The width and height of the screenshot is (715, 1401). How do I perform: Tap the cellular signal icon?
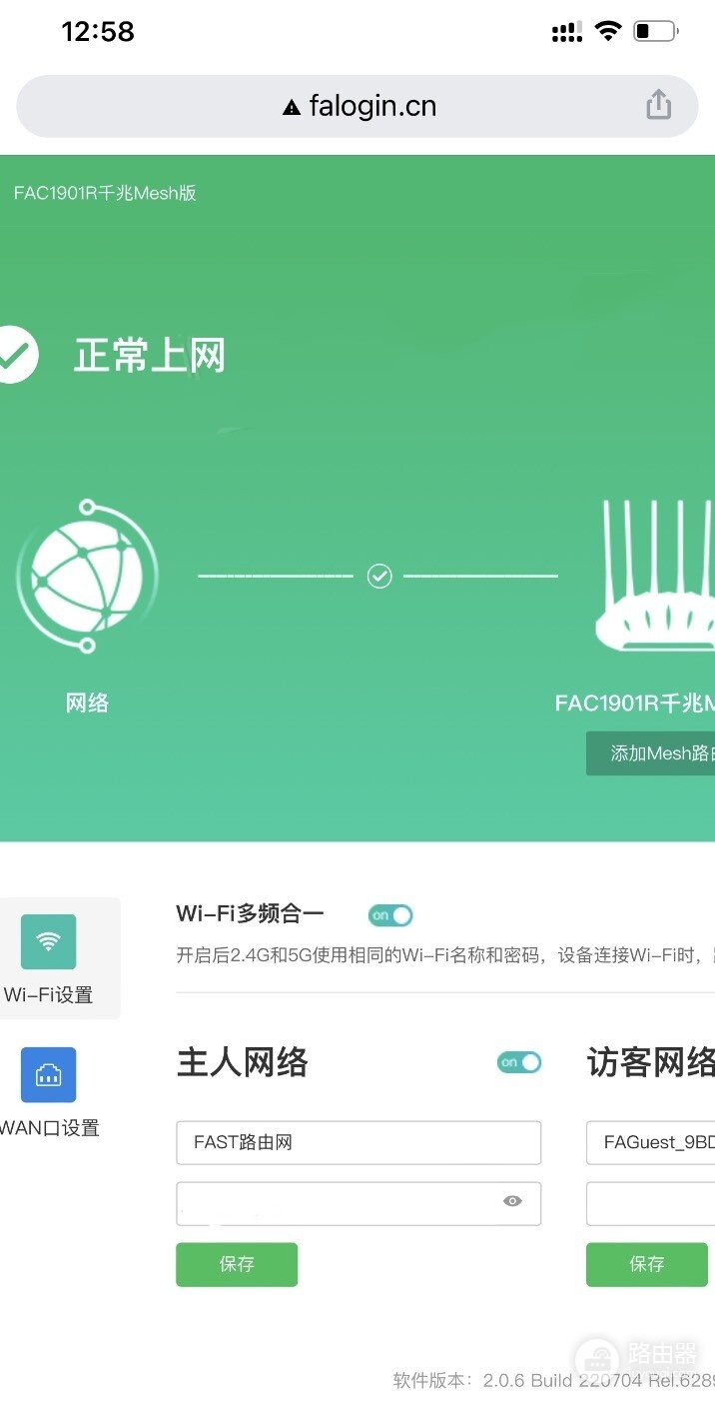coord(566,32)
